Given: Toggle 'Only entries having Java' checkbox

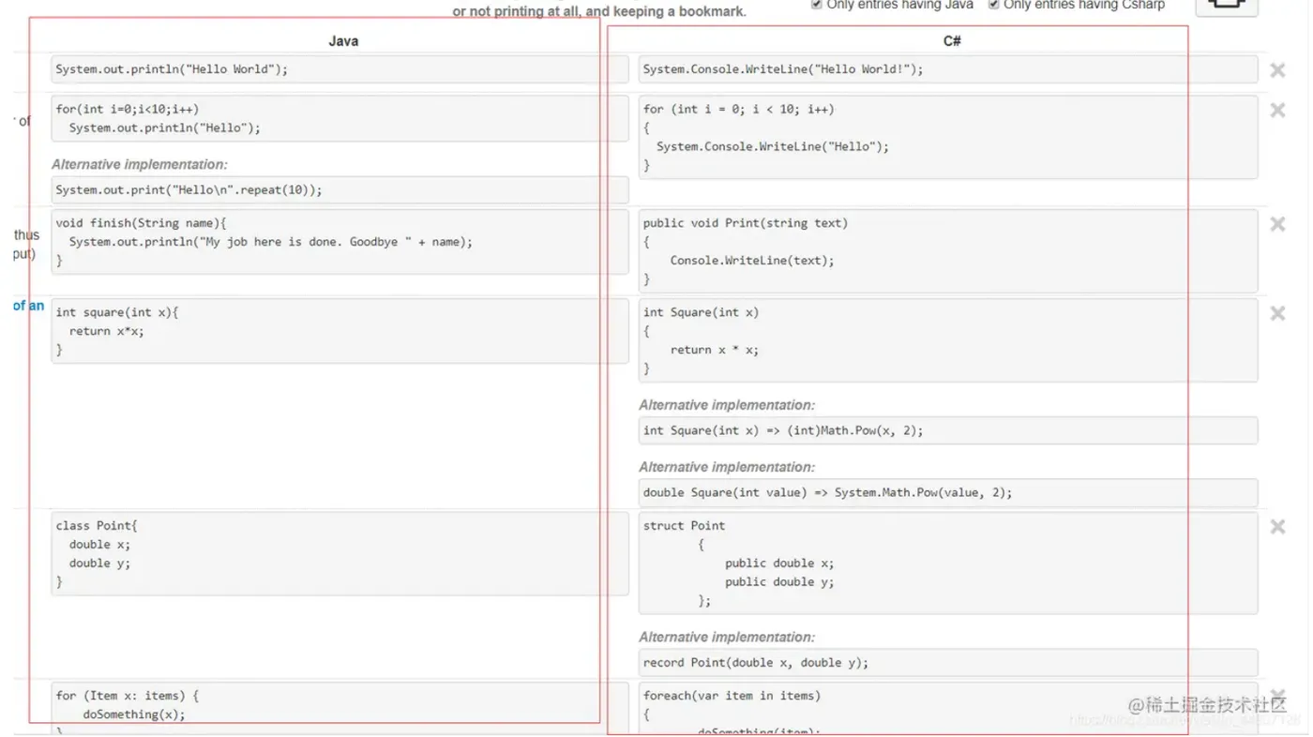Looking at the screenshot, I should coord(817,5).
